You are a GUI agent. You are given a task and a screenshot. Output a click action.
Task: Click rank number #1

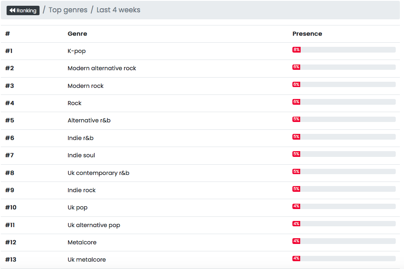pyautogui.click(x=9, y=51)
